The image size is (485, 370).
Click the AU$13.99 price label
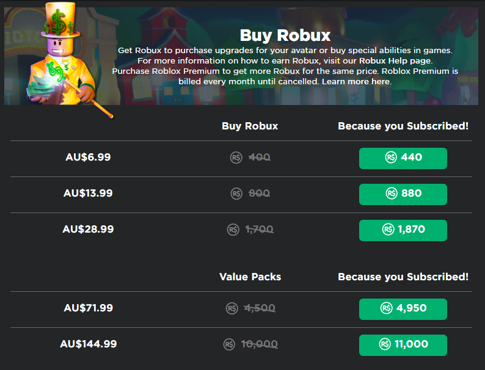pyautogui.click(x=88, y=193)
